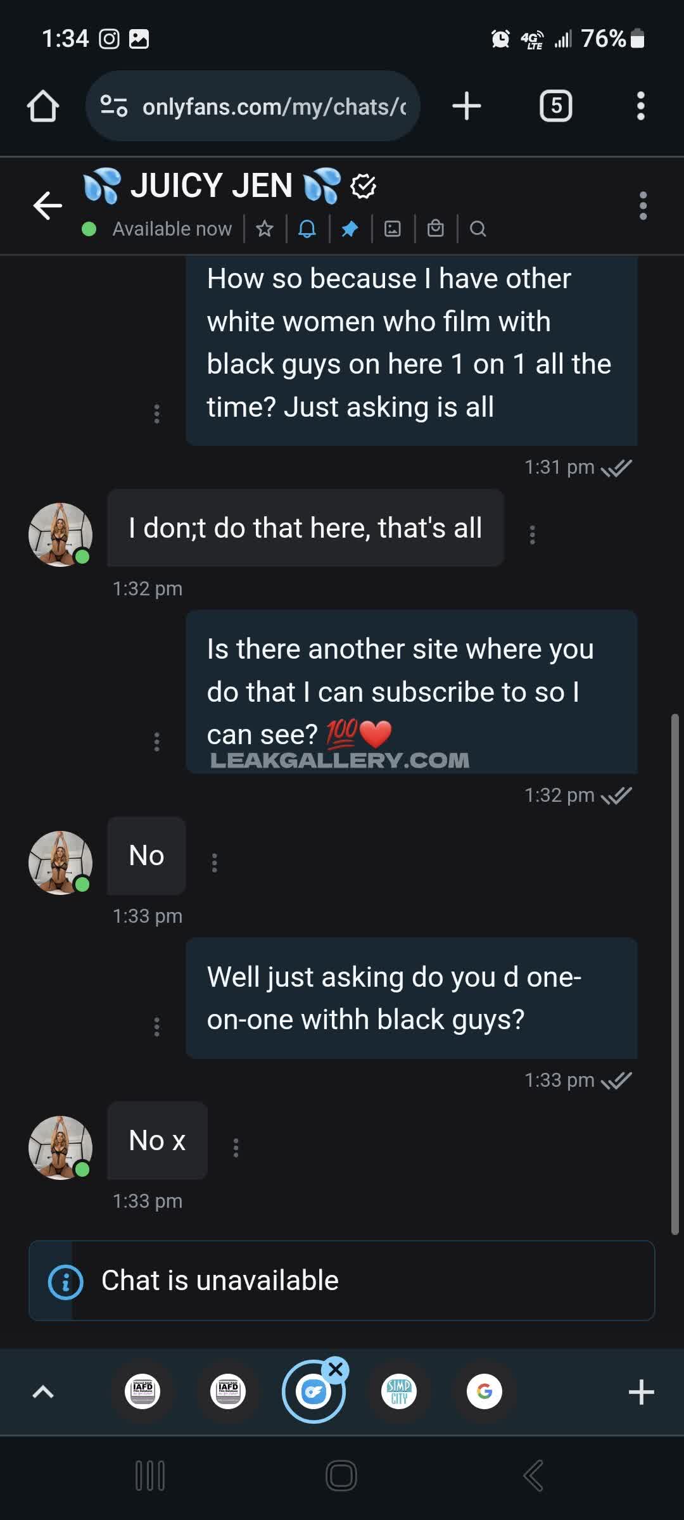Open site settings icon in address bar
This screenshot has width=684, height=1520.
115,106
